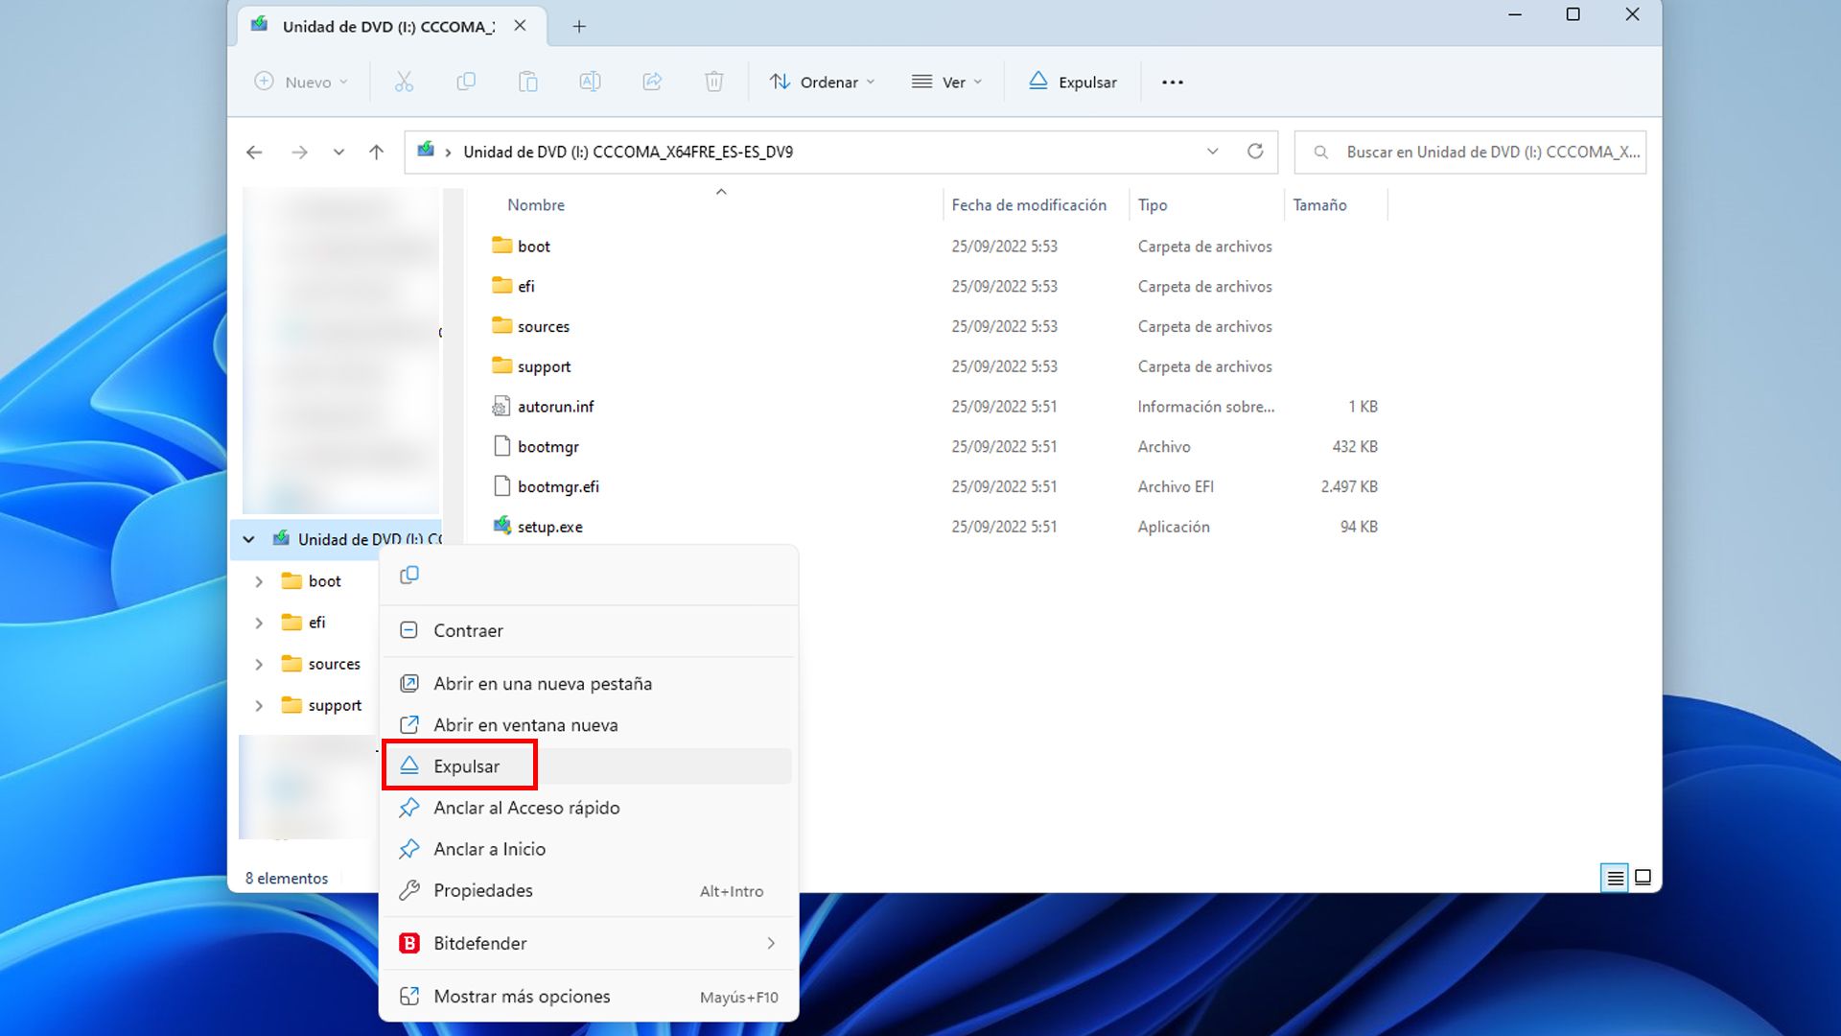Click the back navigation arrow
Viewport: 1841px width, 1036px height.
(253, 152)
